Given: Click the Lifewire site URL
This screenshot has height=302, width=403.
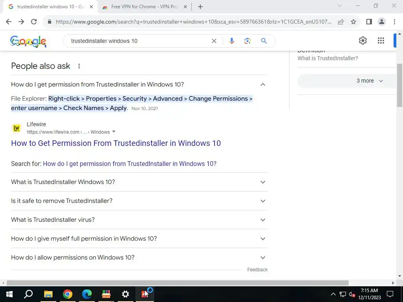Looking at the screenshot, I should (68, 132).
